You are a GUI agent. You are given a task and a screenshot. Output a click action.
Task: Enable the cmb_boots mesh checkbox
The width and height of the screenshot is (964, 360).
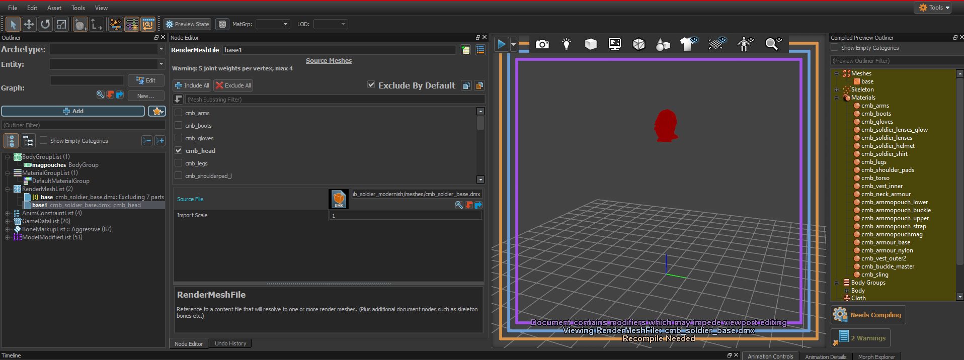[179, 125]
